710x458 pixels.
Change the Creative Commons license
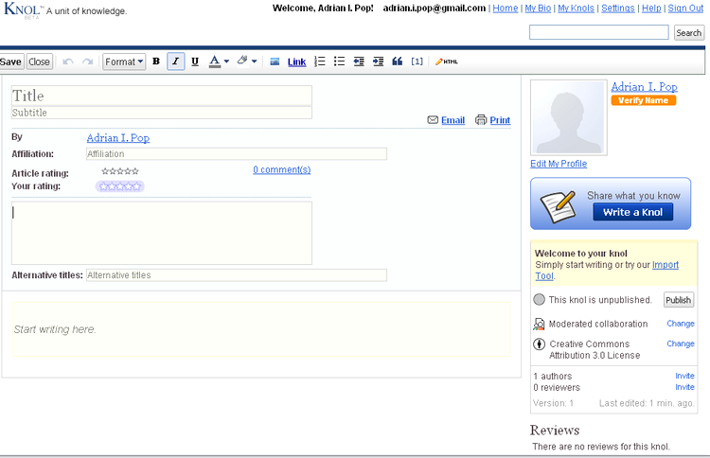[680, 343]
